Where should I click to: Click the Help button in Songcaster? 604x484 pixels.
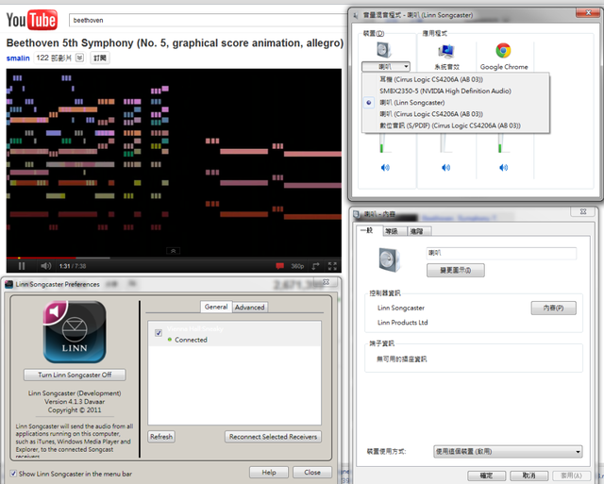tap(269, 472)
